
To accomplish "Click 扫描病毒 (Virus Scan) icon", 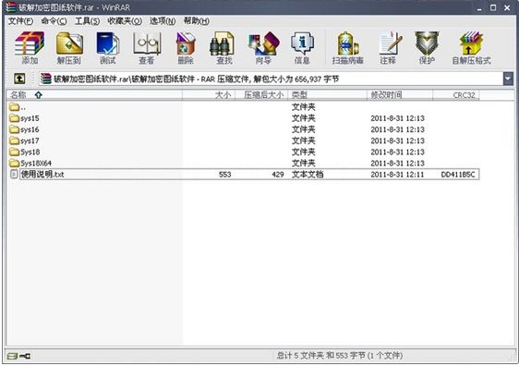I will click(x=347, y=48).
